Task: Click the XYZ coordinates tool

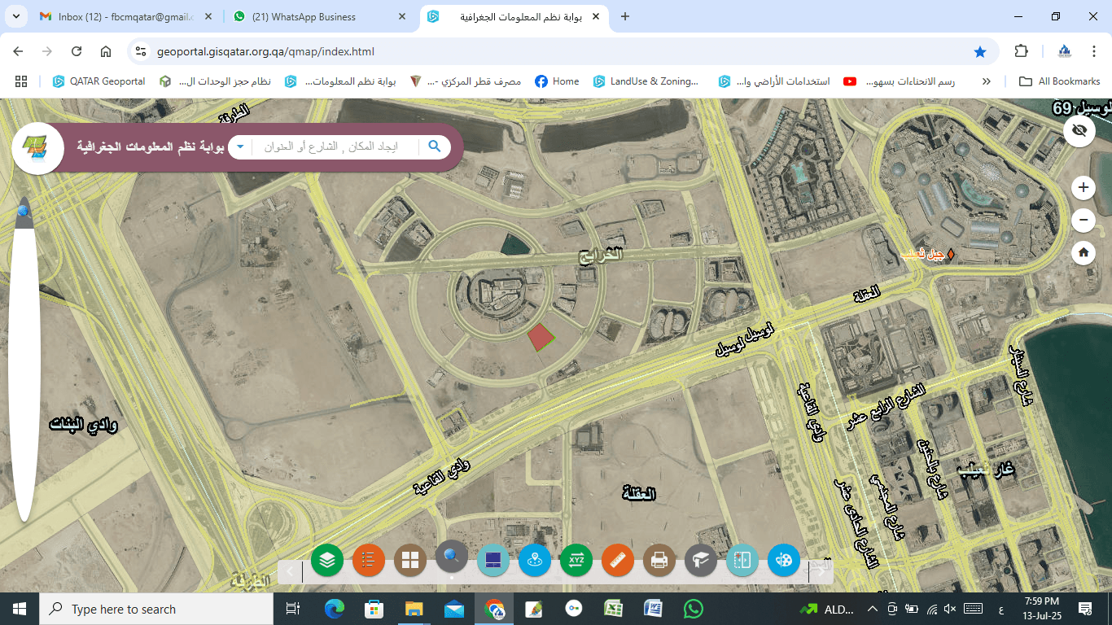Action: click(x=576, y=560)
